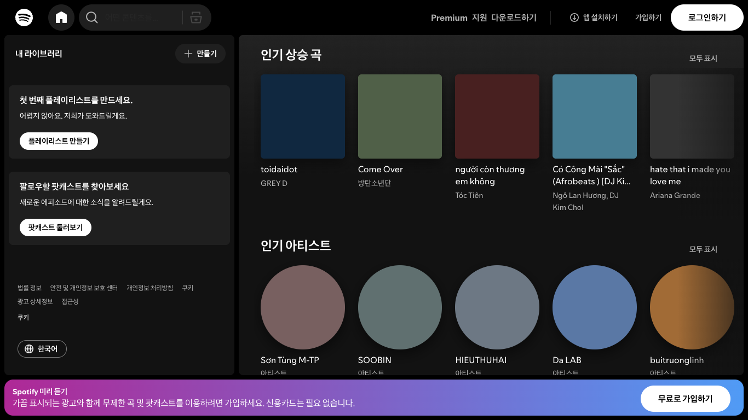Open the 한국어 language selector
This screenshot has width=748, height=420.
(x=42, y=349)
